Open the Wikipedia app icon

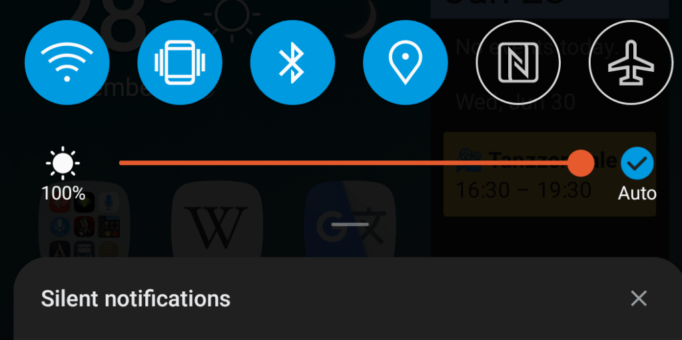point(217,222)
